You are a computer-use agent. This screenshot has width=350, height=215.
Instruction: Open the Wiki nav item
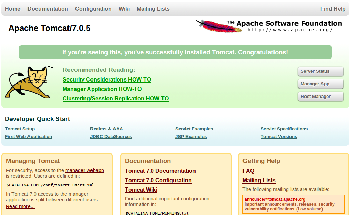[x=124, y=9]
